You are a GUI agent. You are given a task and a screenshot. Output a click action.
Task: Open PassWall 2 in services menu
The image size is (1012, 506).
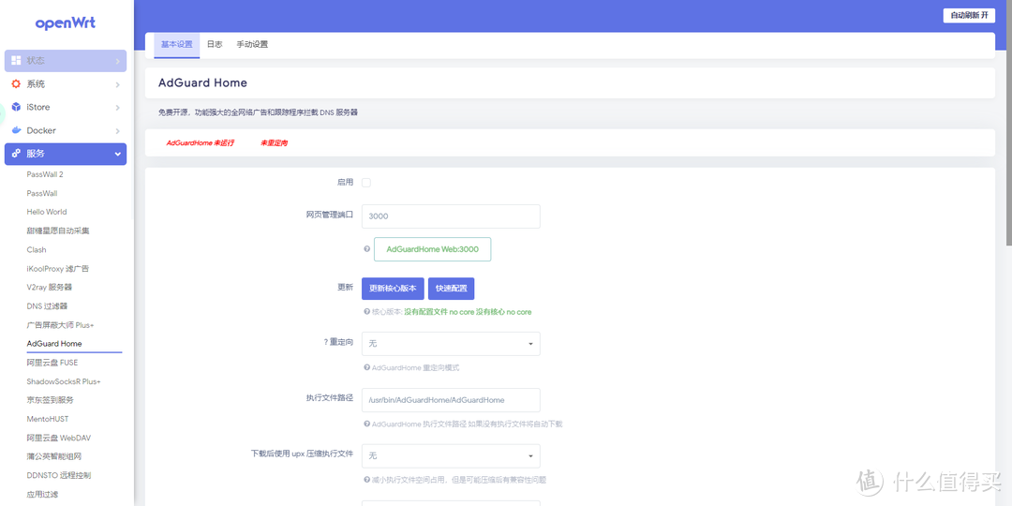click(x=45, y=174)
